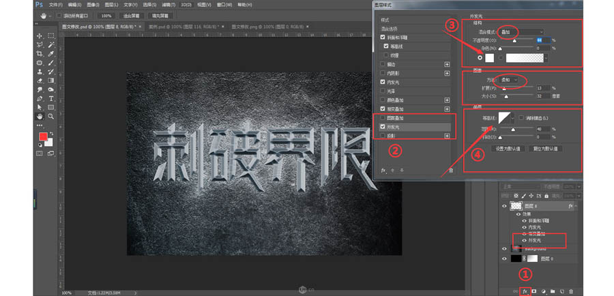This screenshot has width=614, height=296.
Task: Select the Move tool
Action: (x=40, y=35)
